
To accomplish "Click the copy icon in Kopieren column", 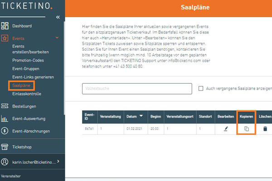I will [x=246, y=129].
